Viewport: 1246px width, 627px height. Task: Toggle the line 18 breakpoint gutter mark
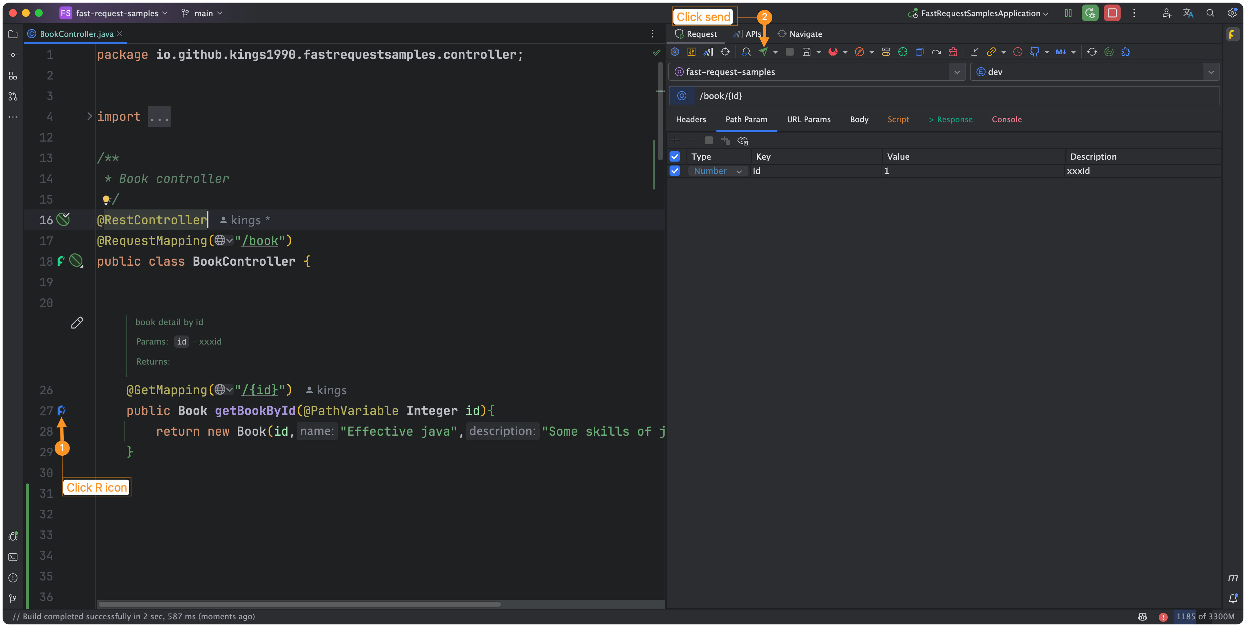point(76,261)
